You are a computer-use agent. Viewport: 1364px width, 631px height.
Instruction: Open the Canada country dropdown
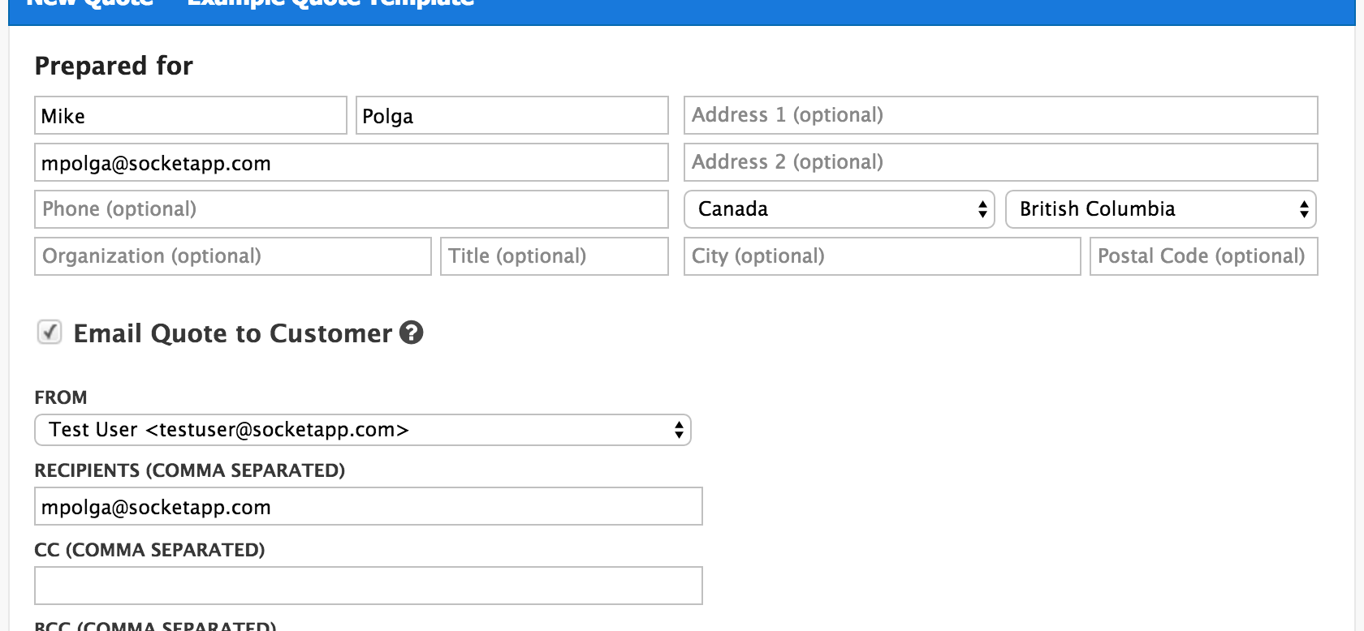[x=839, y=209]
